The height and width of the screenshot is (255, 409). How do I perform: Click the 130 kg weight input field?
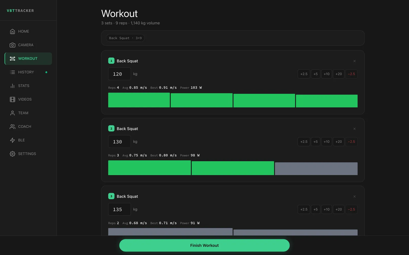tap(119, 142)
